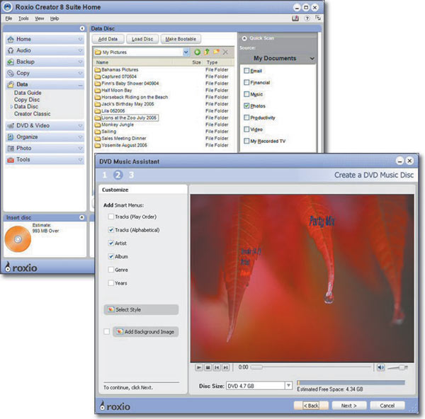Enable Tracks (Play Order) smart menu
The height and width of the screenshot is (419, 425).
coord(111,217)
